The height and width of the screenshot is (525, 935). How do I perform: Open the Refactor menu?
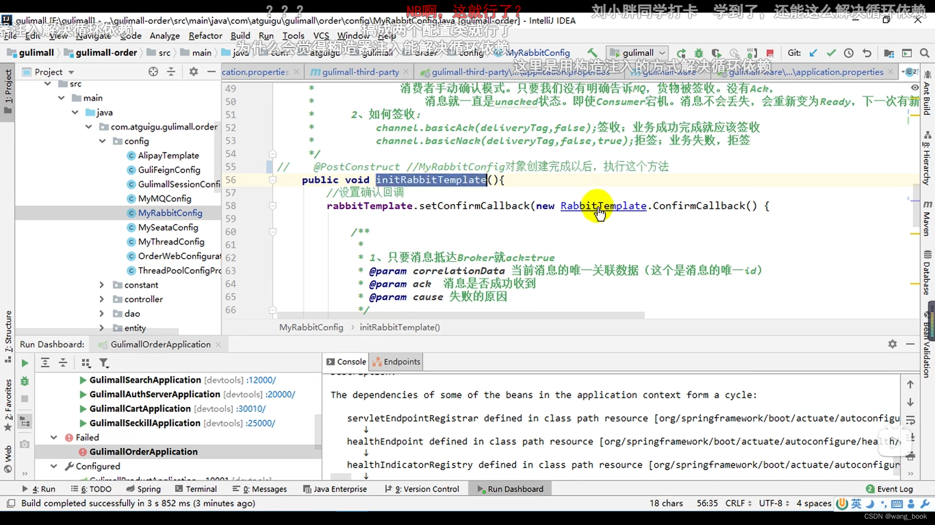click(206, 35)
